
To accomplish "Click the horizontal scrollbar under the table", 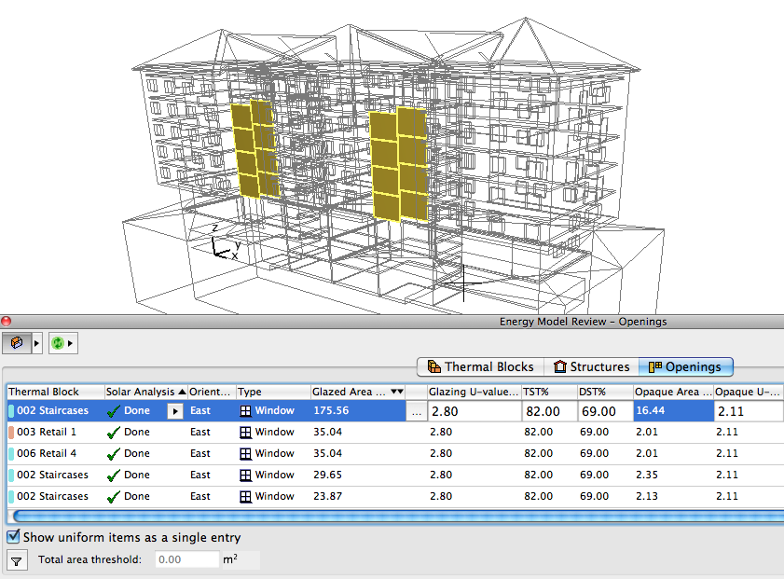I will (x=398, y=516).
